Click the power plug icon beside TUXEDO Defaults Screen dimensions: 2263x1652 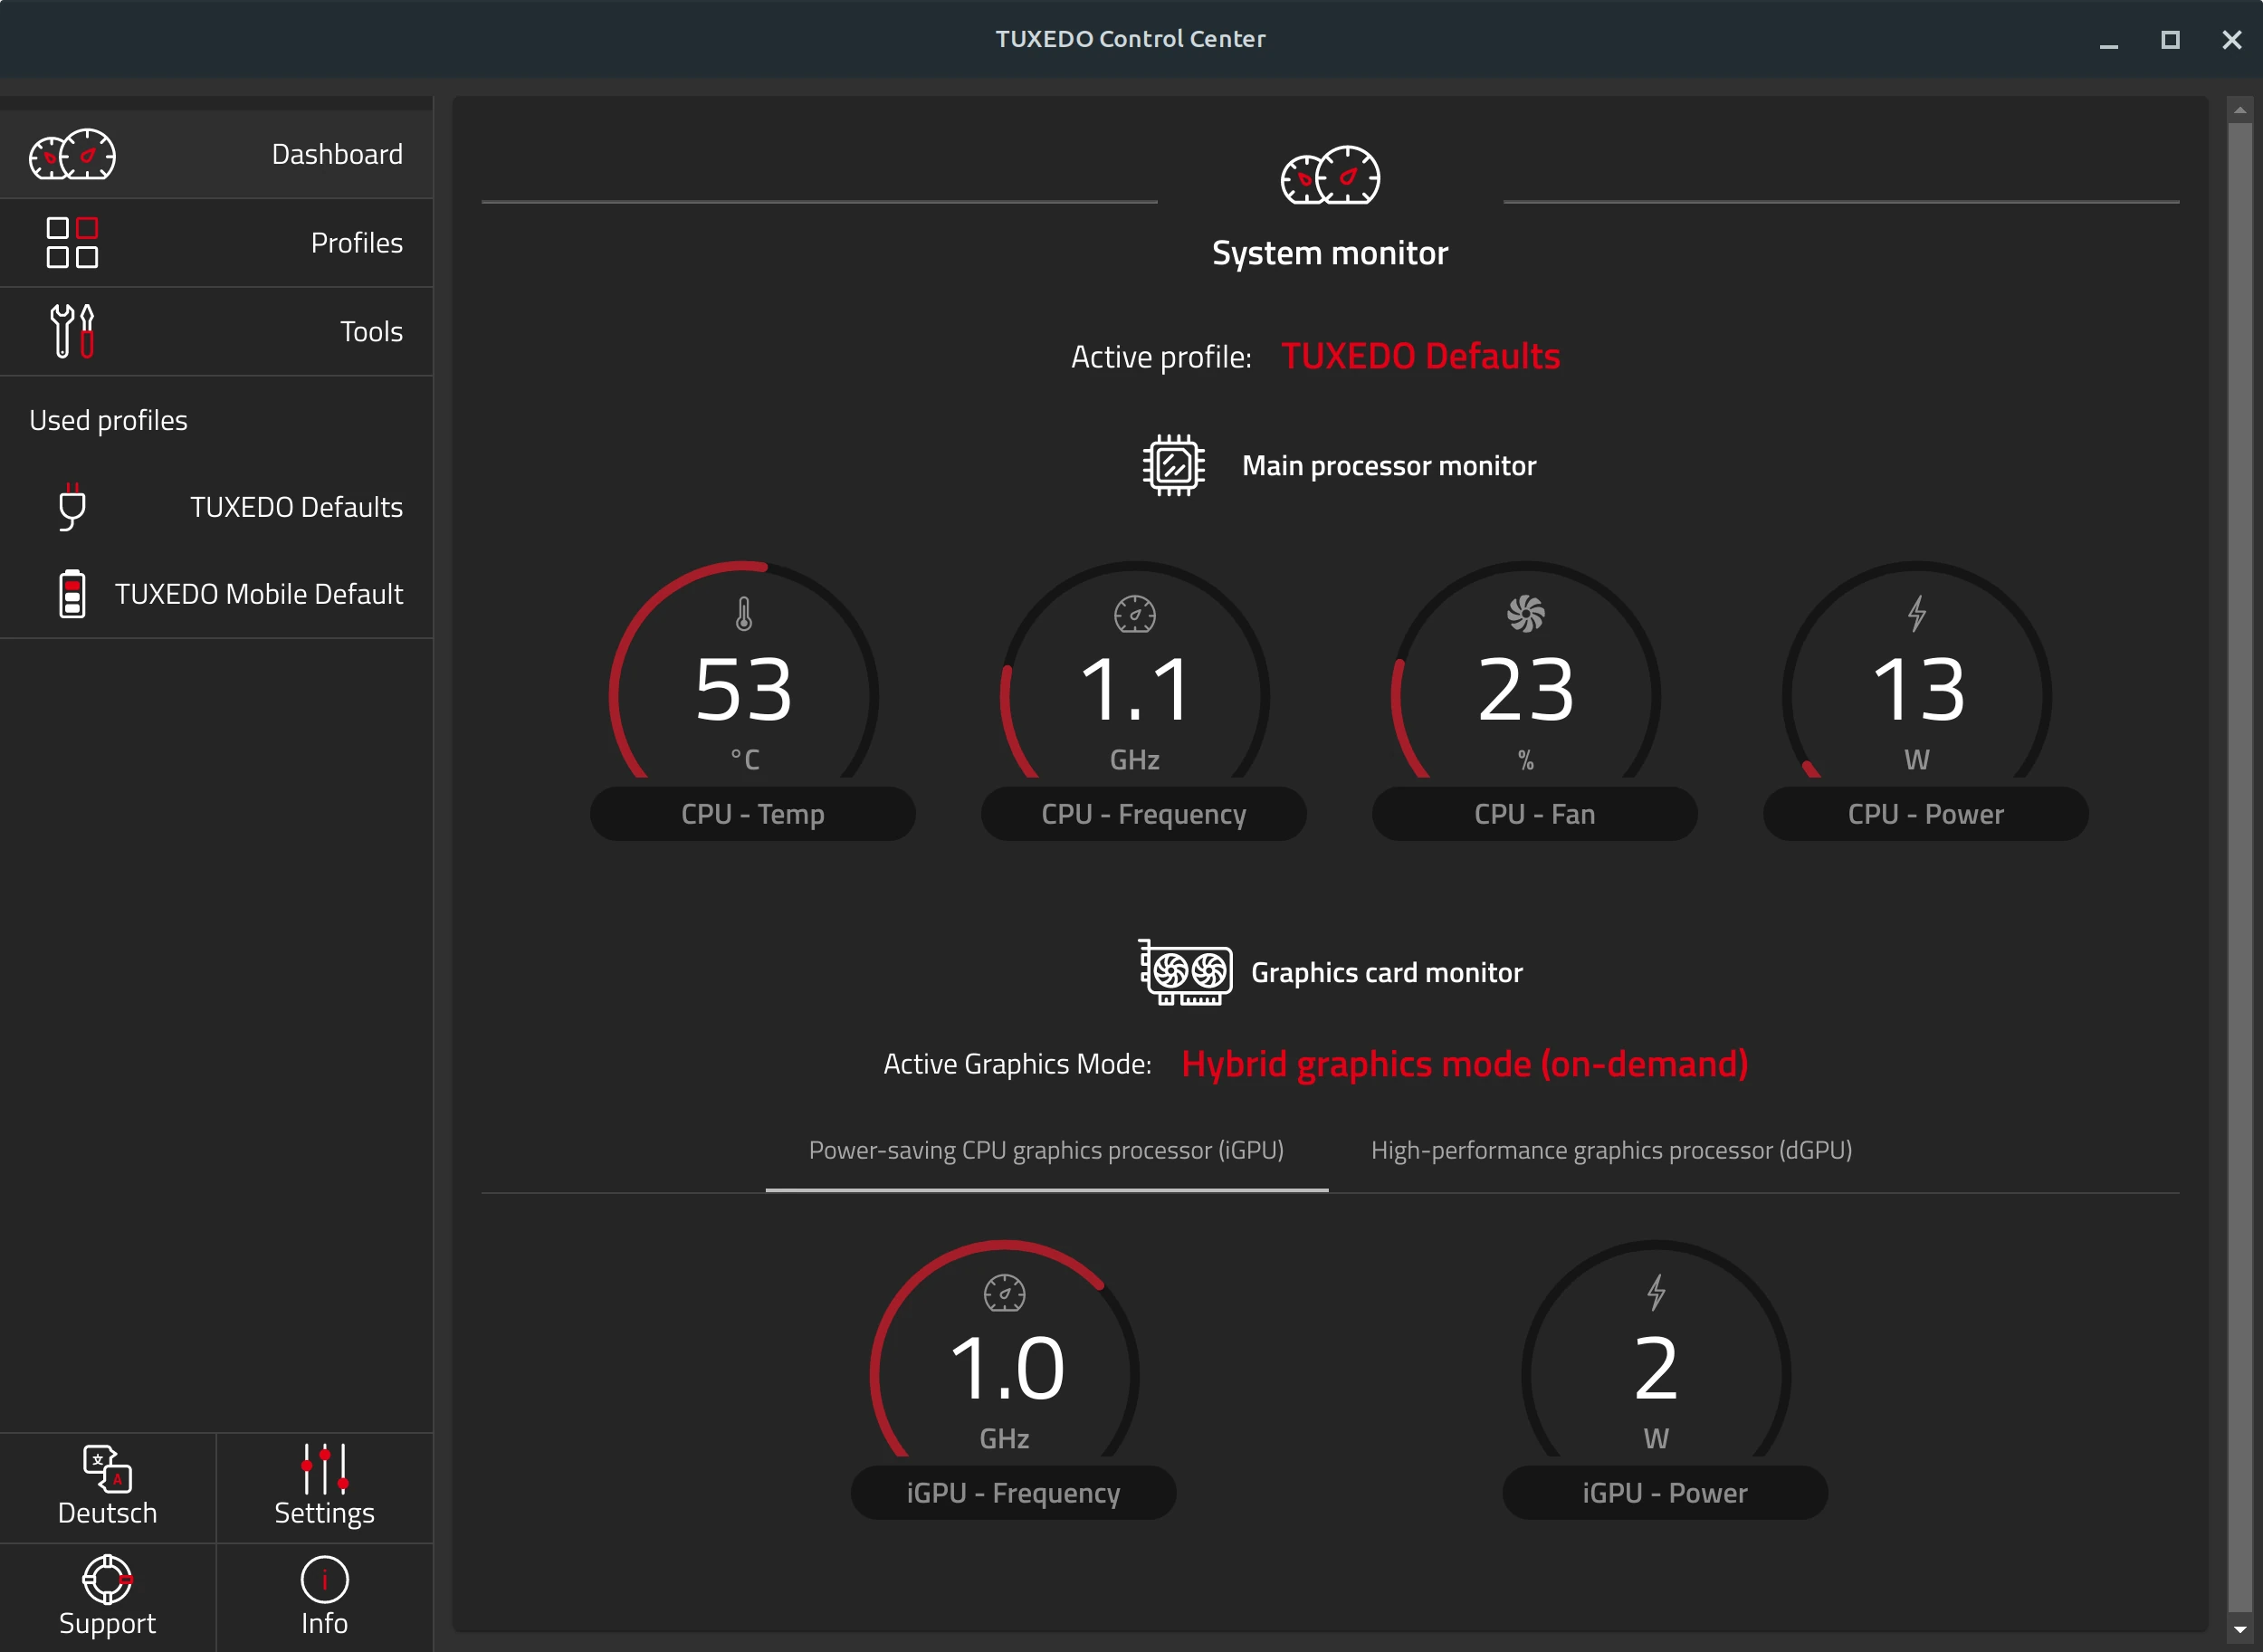pos(72,507)
